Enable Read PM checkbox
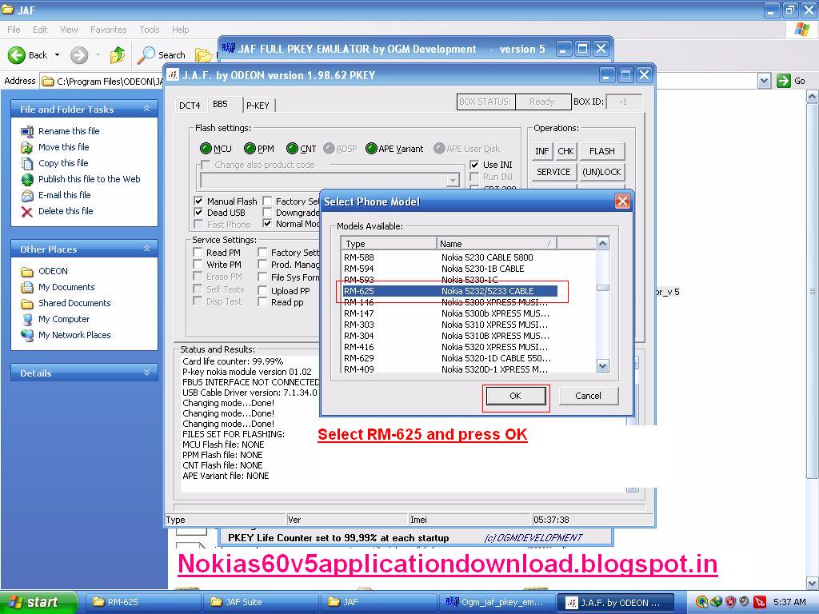This screenshot has width=819, height=614. pos(198,252)
